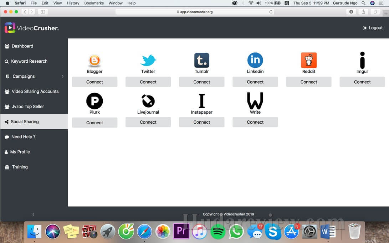Open Video Sharing Accounts page
This screenshot has width=389, height=243.
(34, 92)
